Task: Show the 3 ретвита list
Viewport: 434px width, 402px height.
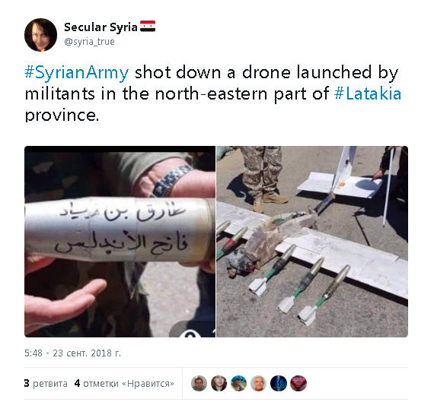Action: click(46, 384)
